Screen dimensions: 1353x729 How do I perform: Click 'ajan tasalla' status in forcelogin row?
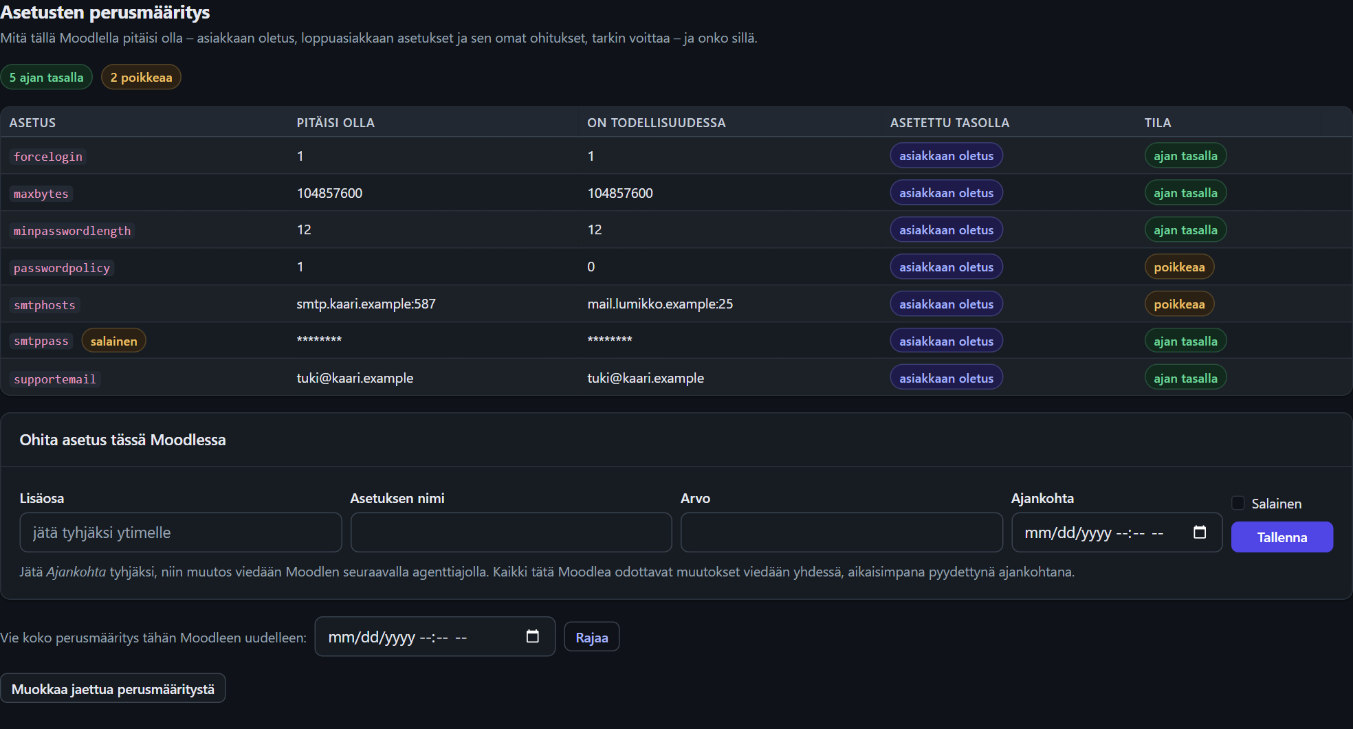click(x=1185, y=155)
